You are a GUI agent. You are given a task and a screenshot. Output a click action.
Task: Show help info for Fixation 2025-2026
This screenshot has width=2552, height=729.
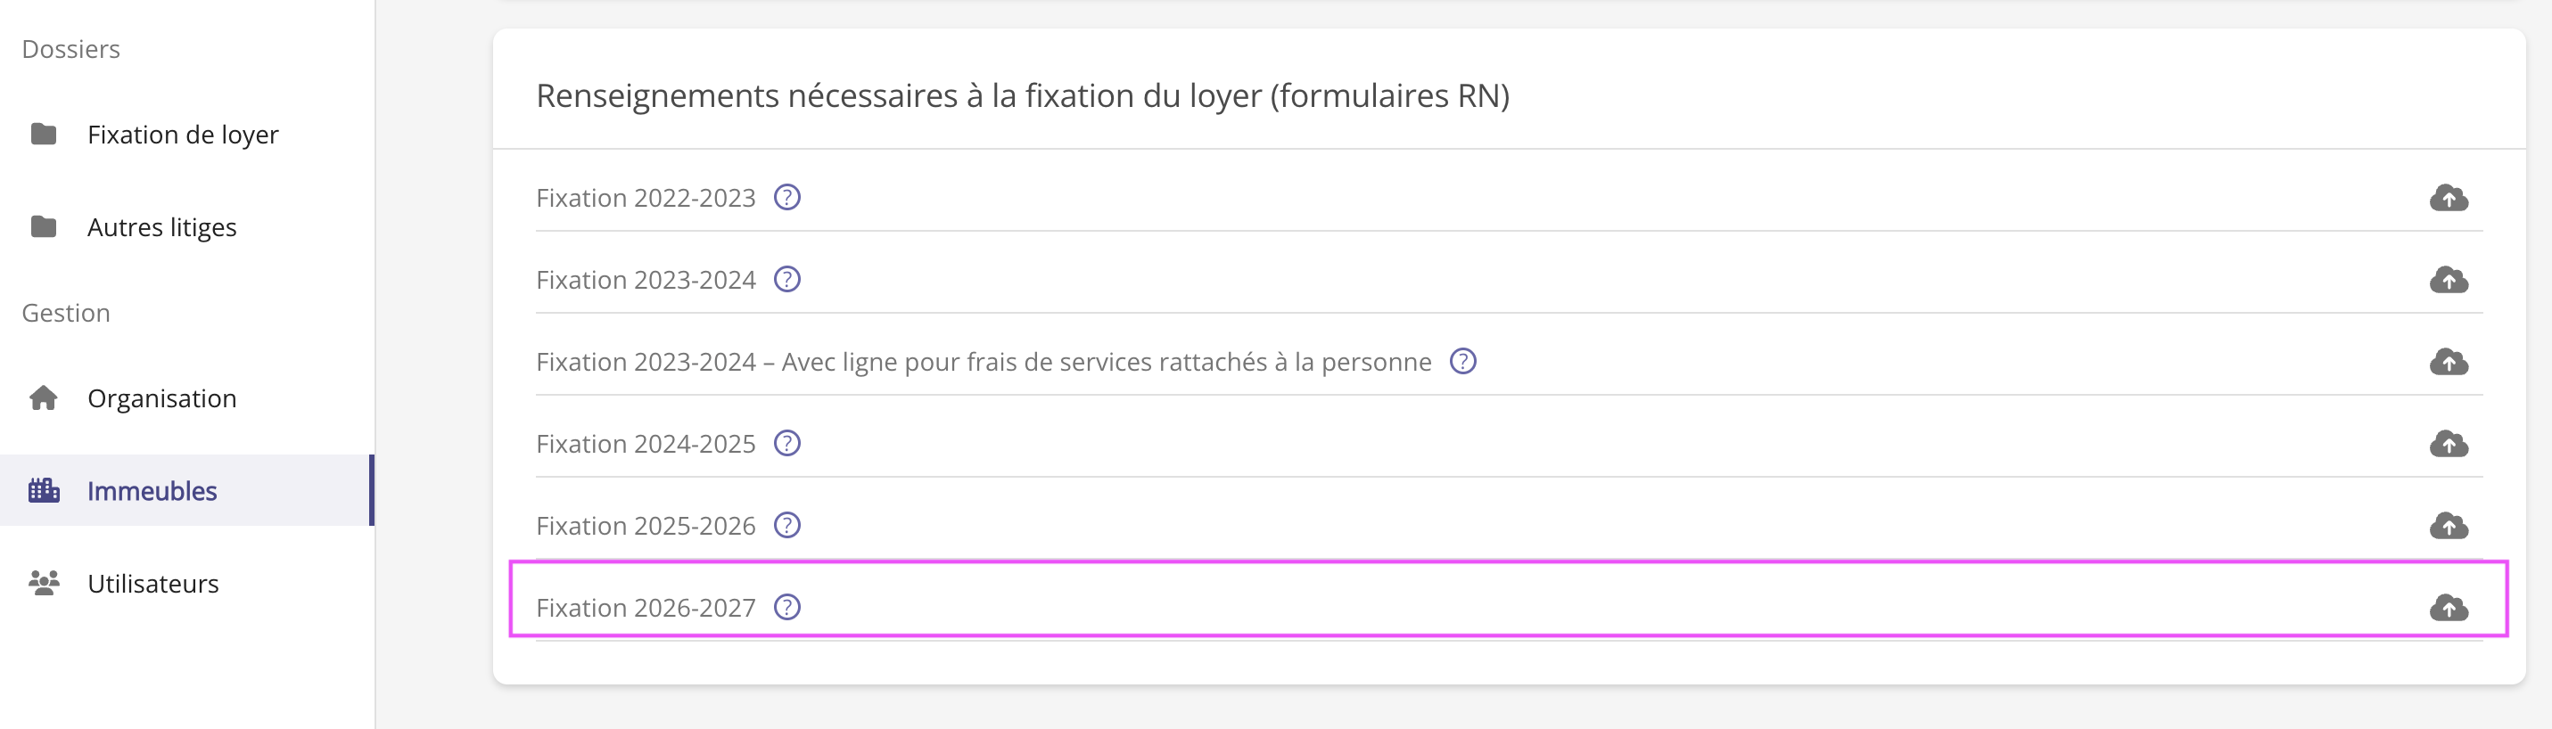pyautogui.click(x=786, y=526)
